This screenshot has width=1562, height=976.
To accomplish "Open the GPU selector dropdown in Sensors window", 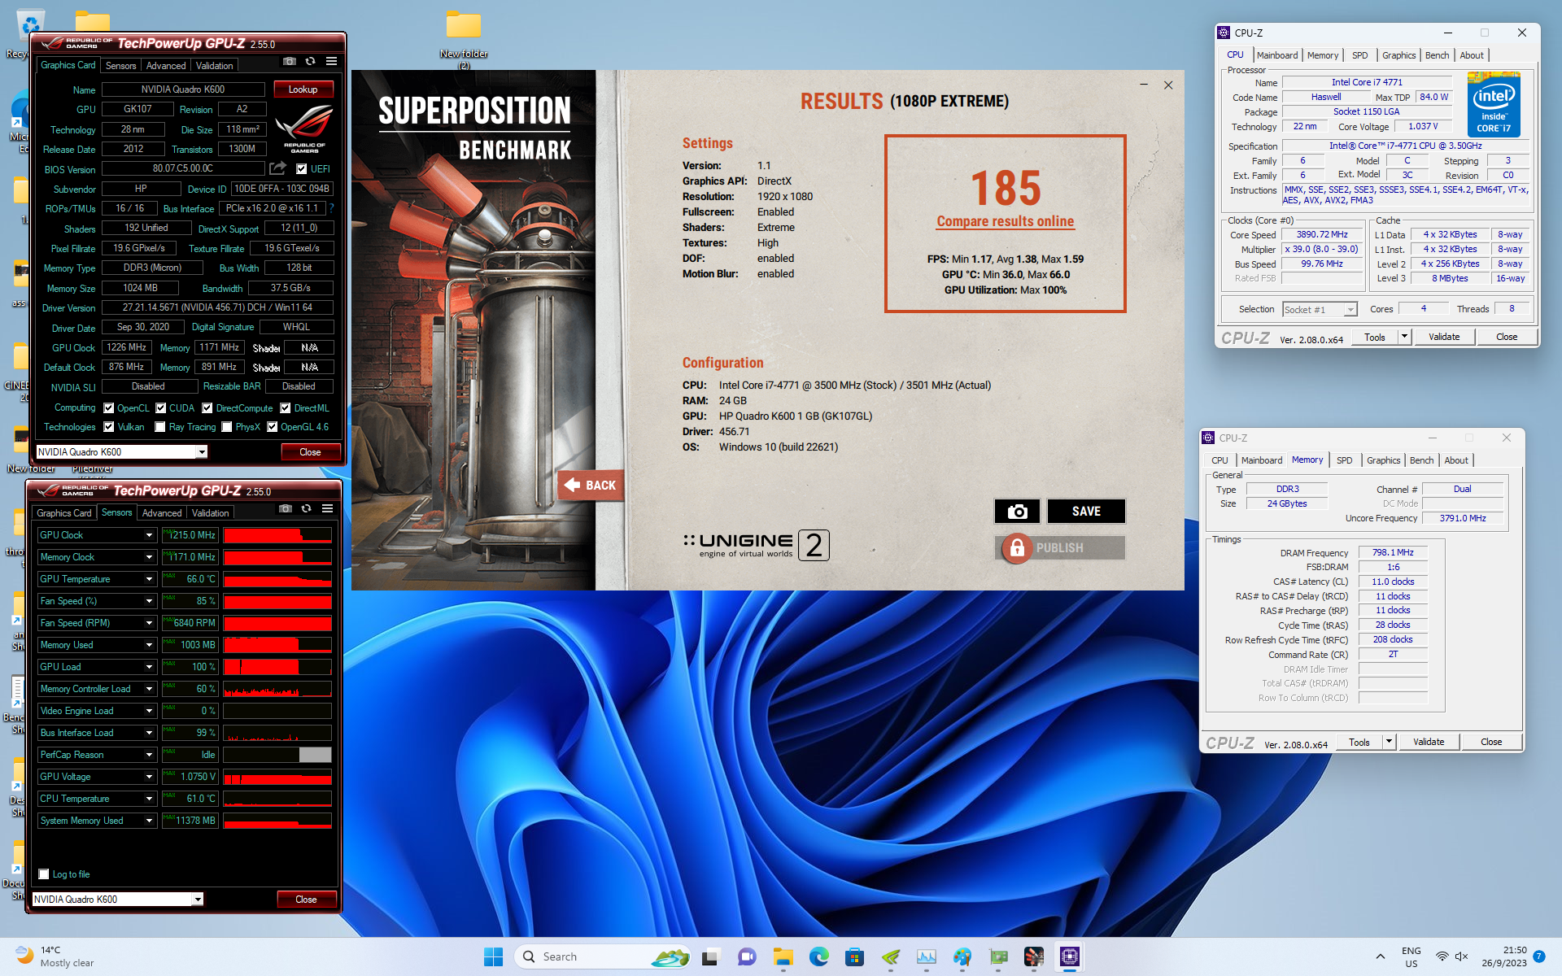I will (198, 900).
